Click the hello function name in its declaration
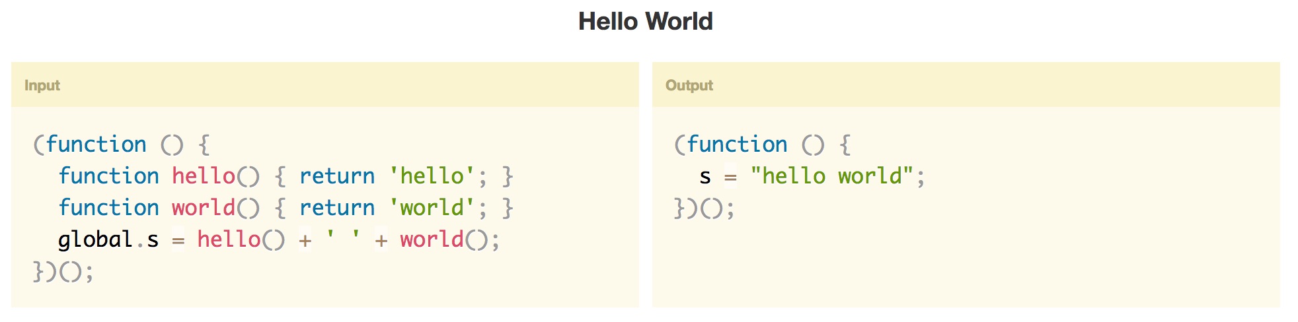 pyautogui.click(x=204, y=176)
